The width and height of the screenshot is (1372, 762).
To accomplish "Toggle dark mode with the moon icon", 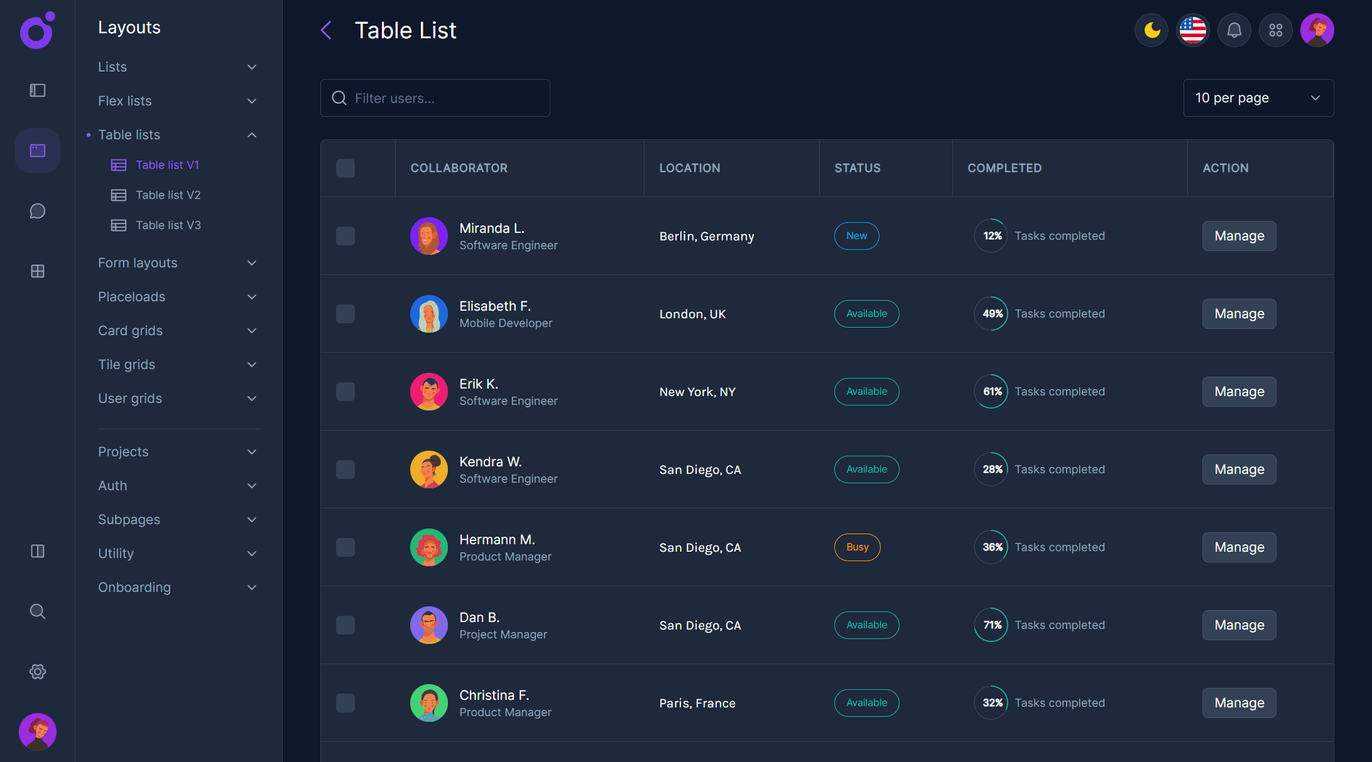I will [x=1151, y=30].
